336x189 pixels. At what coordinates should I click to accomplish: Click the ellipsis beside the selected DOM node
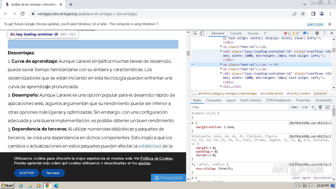(x=193, y=64)
